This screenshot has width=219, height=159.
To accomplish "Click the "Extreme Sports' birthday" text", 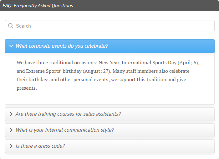I will pyautogui.click(x=54, y=71).
